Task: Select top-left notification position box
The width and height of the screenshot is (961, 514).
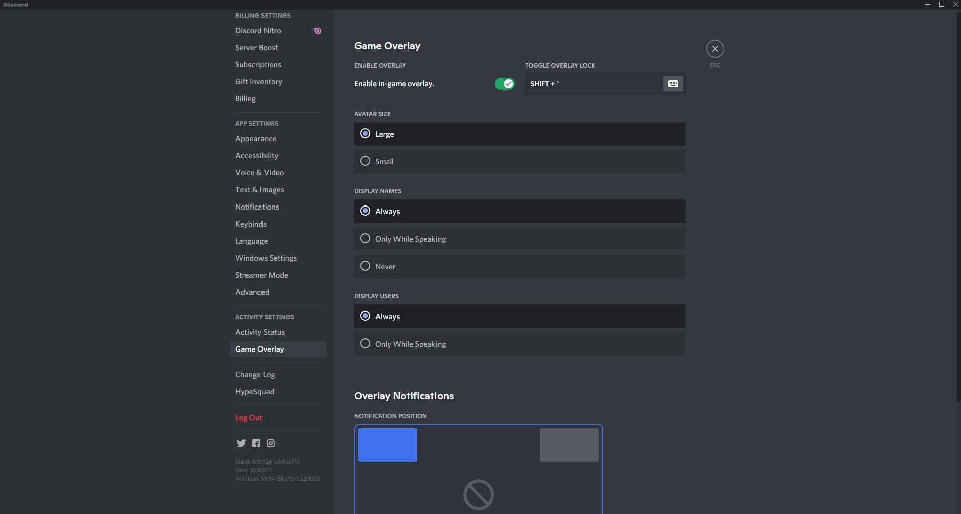Action: tap(387, 445)
